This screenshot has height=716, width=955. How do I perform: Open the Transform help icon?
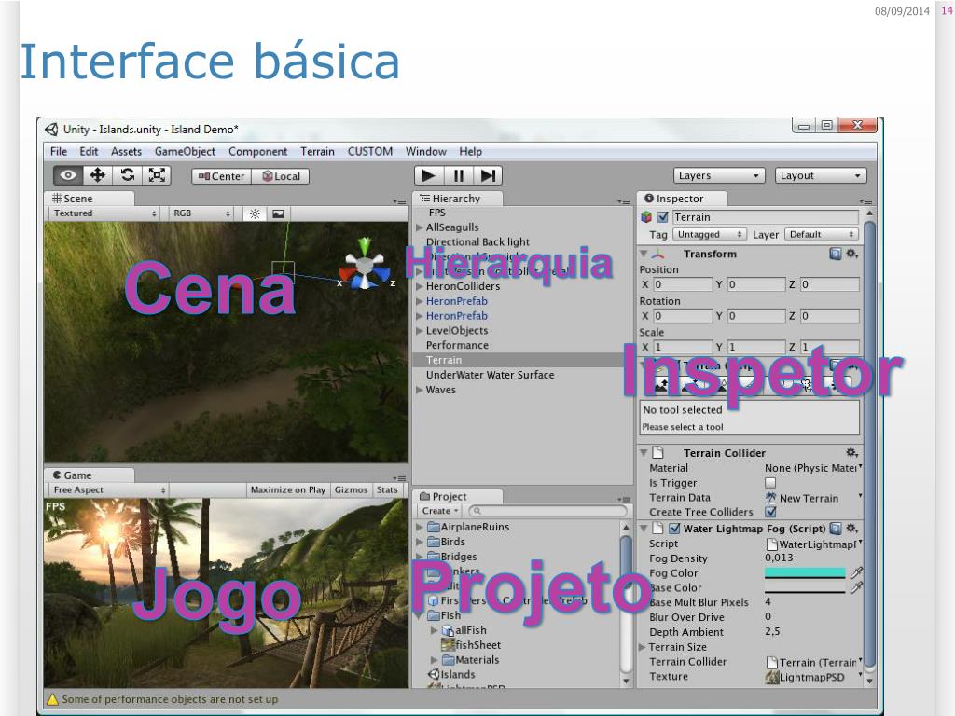pyautogui.click(x=836, y=254)
